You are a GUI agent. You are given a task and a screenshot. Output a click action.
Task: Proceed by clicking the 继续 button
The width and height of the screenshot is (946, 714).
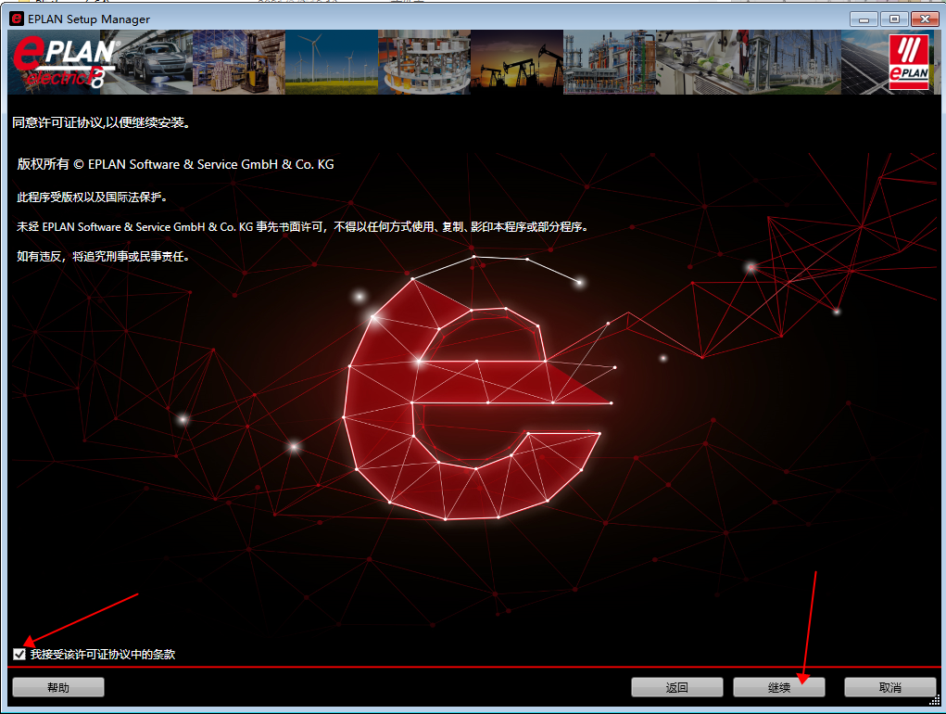pyautogui.click(x=778, y=687)
